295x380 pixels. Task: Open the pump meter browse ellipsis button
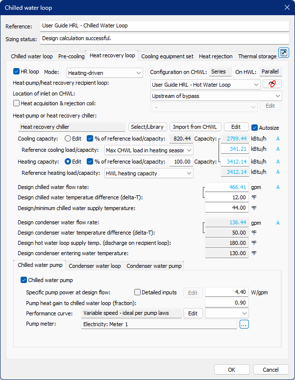244,324
